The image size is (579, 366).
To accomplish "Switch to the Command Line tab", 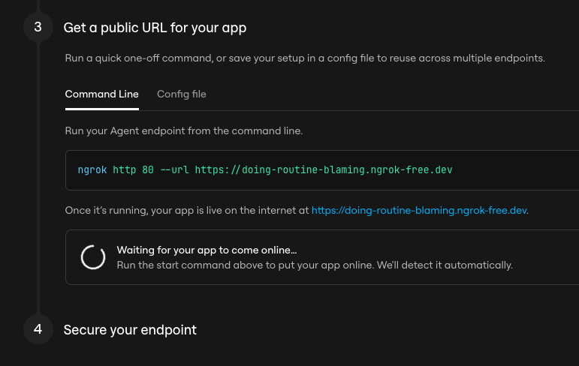I will (102, 94).
